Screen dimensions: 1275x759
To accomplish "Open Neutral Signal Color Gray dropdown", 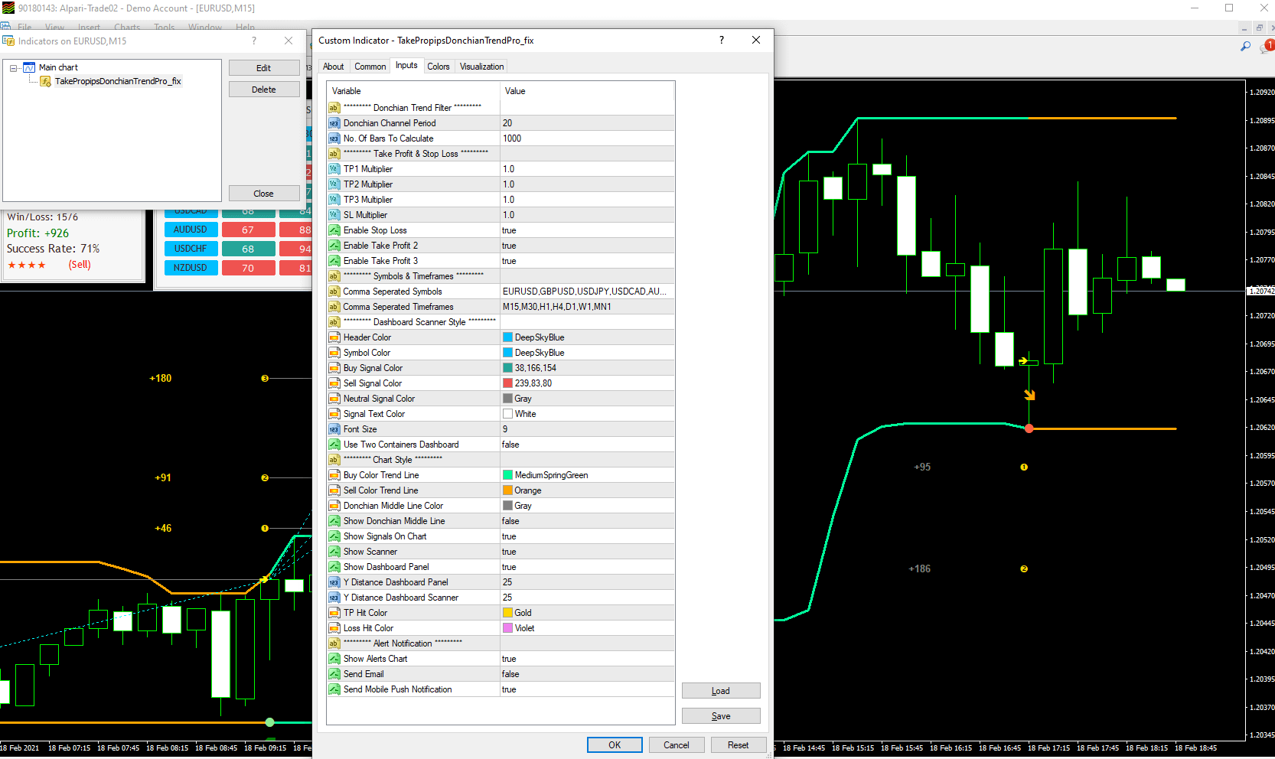I will [587, 399].
